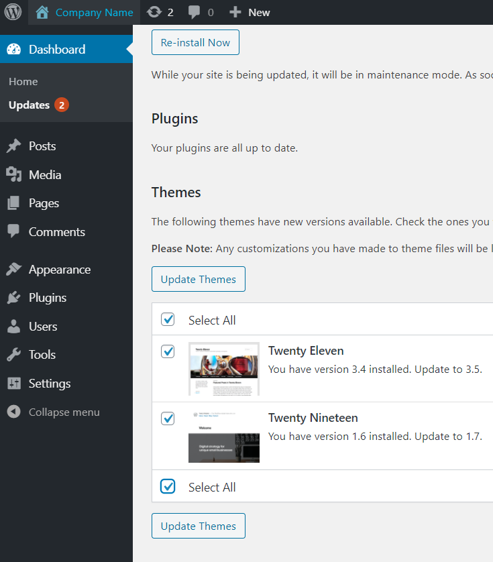Go to Home under Dashboard
This screenshot has height=562, width=493.
pos(23,82)
